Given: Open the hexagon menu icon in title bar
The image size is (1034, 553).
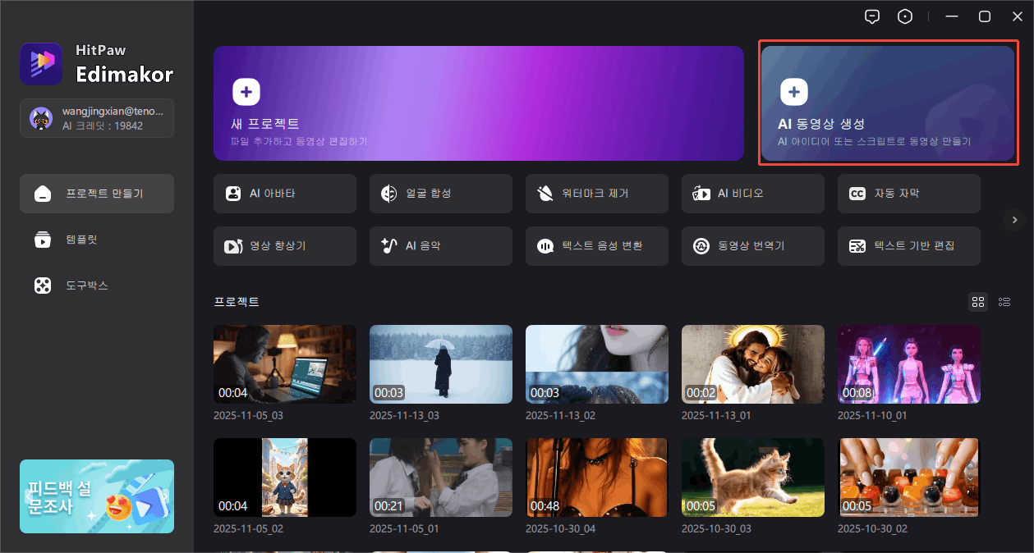Looking at the screenshot, I should [x=905, y=16].
